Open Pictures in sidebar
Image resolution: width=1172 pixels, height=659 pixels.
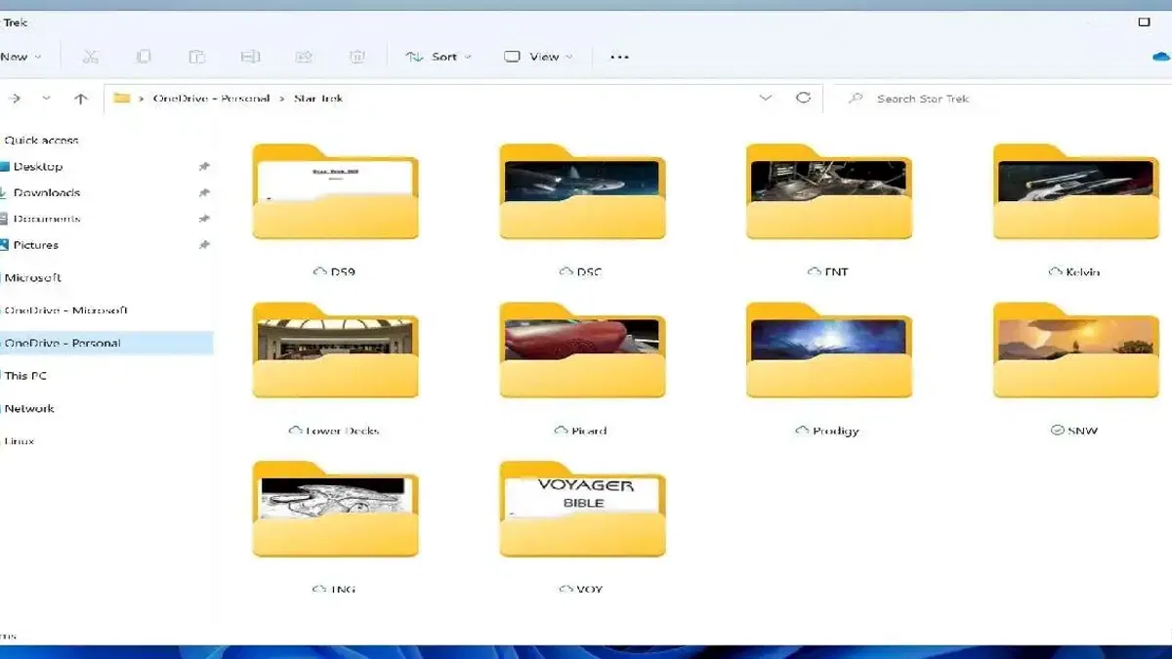[36, 245]
